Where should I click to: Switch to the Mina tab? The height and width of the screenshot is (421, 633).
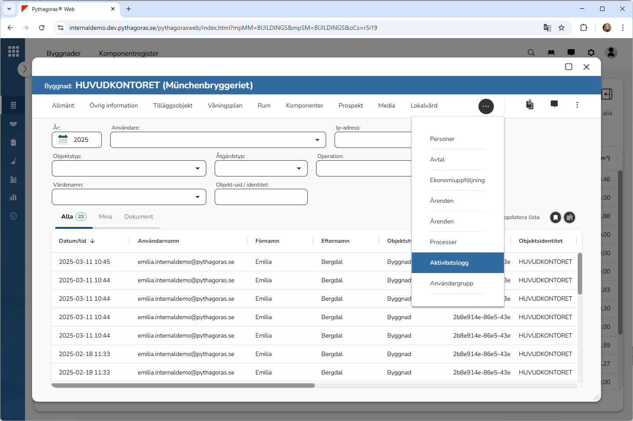[x=105, y=216]
